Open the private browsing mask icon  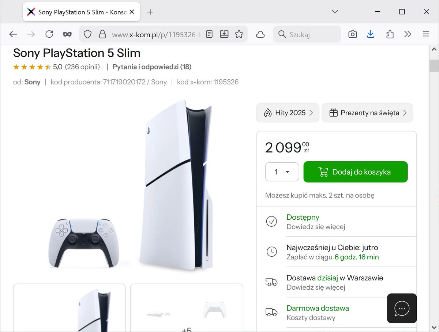pos(67,34)
